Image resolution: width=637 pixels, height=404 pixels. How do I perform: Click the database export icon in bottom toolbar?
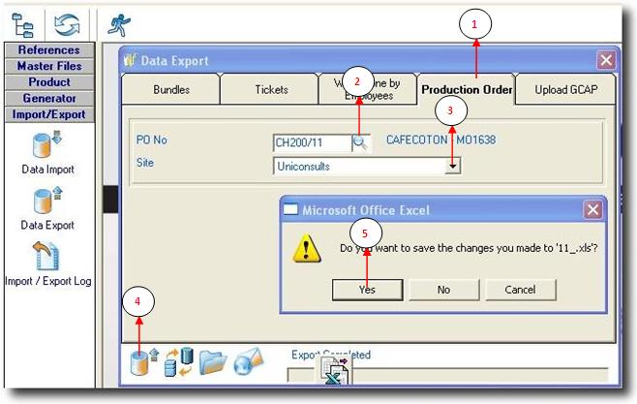tap(142, 360)
